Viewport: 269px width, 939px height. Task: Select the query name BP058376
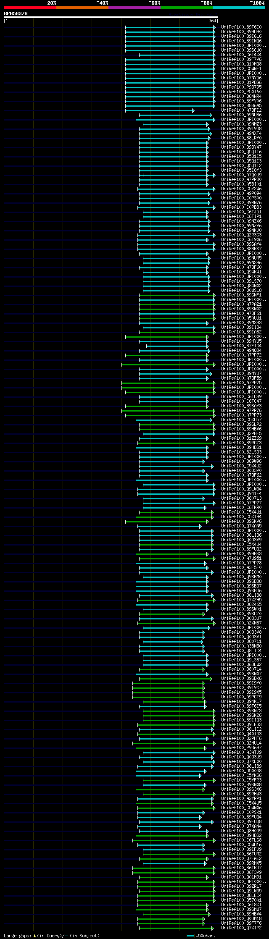[16, 13]
